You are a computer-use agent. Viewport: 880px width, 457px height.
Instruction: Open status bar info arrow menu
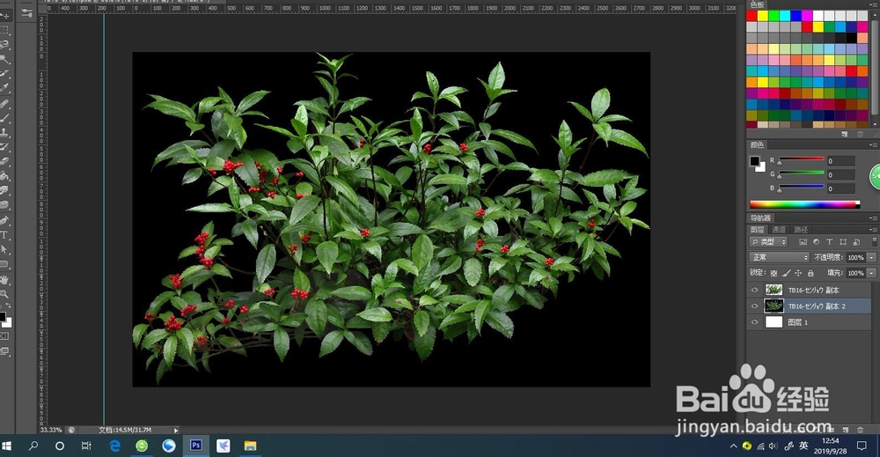(x=176, y=431)
